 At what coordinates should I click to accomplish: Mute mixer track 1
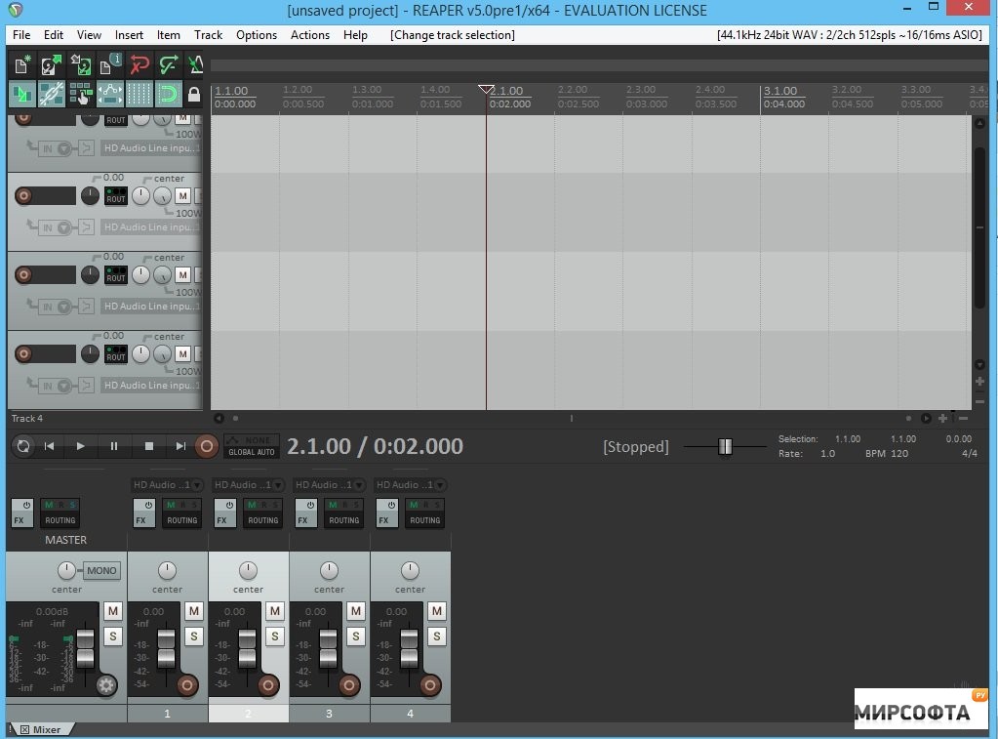pos(193,611)
